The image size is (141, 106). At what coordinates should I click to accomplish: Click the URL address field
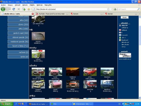(x=71, y=9)
